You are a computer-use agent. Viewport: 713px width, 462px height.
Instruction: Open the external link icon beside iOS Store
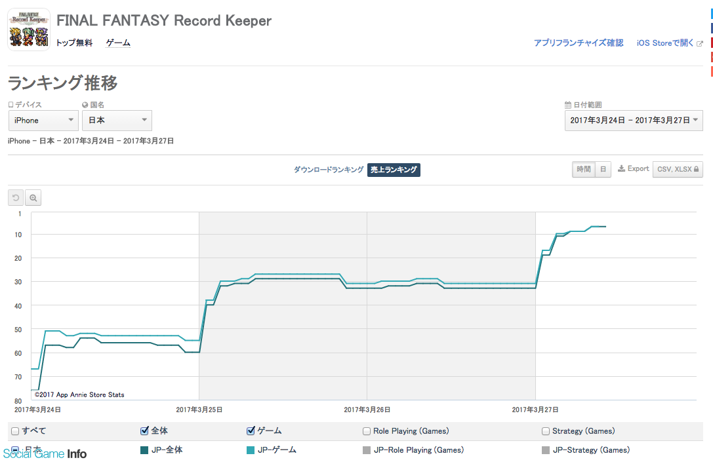[700, 44]
